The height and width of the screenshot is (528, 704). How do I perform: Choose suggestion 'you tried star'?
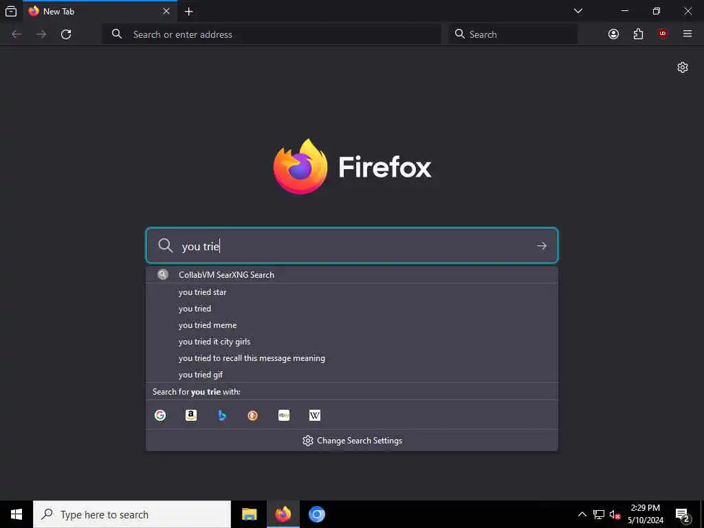(352, 292)
